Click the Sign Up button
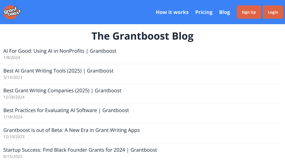Image resolution: width=285 pixels, height=160 pixels. tap(249, 12)
